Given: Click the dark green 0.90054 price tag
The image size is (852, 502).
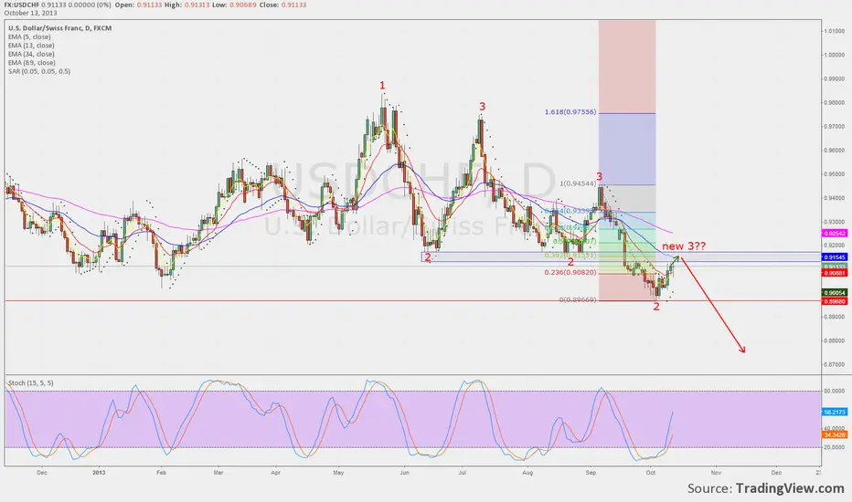Looking at the screenshot, I should tap(834, 293).
